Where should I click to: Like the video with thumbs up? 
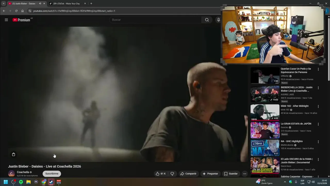pyautogui.click(x=160, y=174)
